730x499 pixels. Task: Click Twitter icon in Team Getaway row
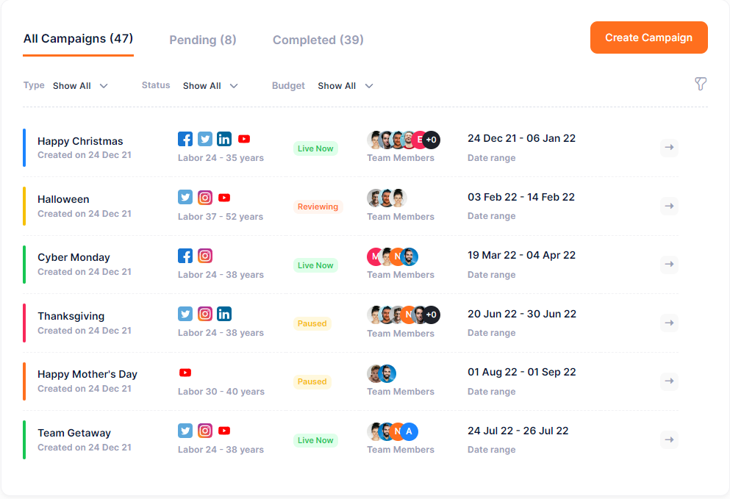tap(185, 431)
